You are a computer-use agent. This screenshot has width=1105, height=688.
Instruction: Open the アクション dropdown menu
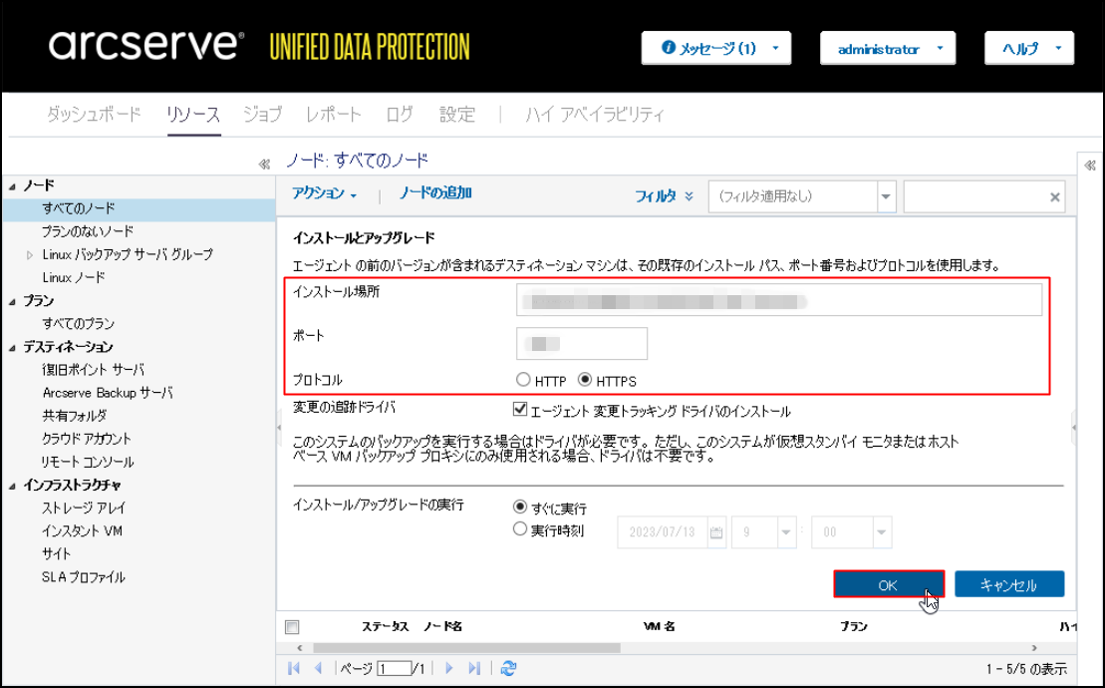[x=324, y=193]
